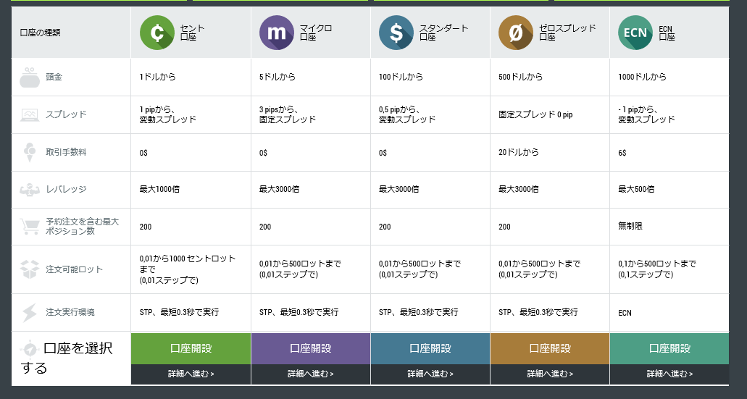Go to 詳細へ進む under the standard account
This screenshot has height=399, width=747.
coord(430,374)
